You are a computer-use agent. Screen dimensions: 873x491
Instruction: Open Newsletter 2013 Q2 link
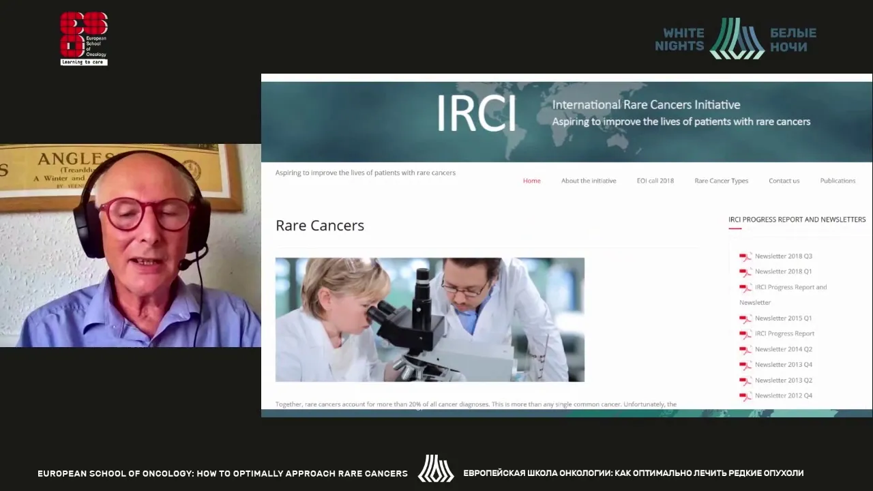(x=783, y=381)
